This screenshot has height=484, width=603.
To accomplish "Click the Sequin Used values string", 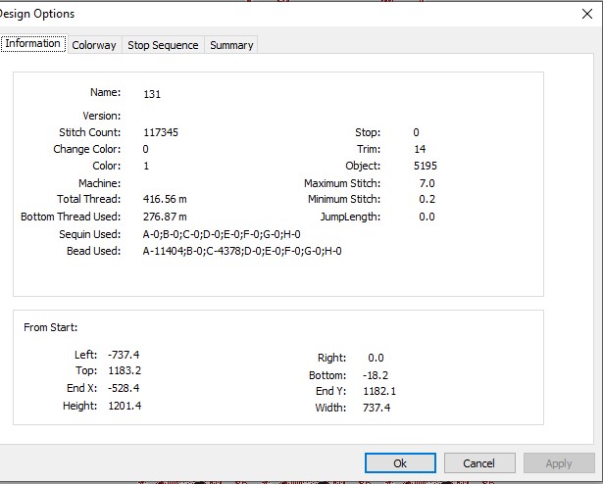I will (222, 234).
